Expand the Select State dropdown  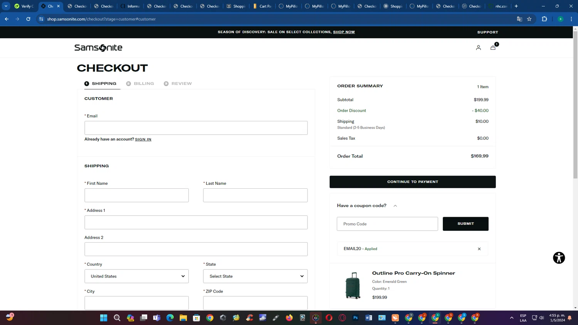pyautogui.click(x=255, y=276)
